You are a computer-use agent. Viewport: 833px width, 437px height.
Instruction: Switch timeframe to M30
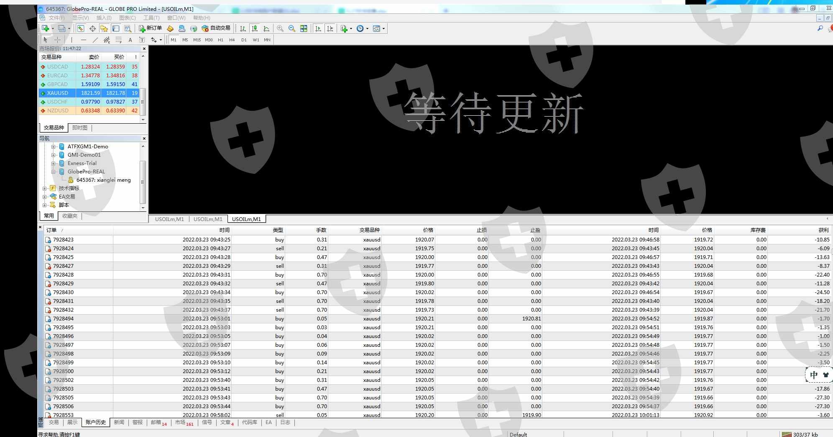tap(209, 40)
